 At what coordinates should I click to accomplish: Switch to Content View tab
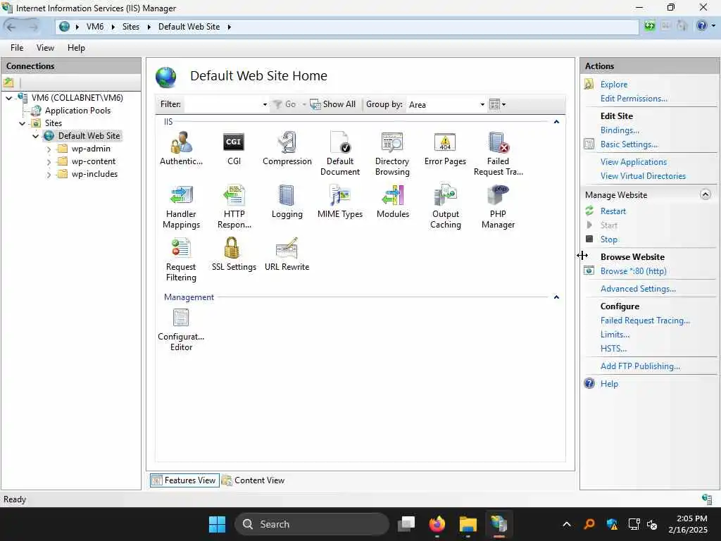(253, 480)
